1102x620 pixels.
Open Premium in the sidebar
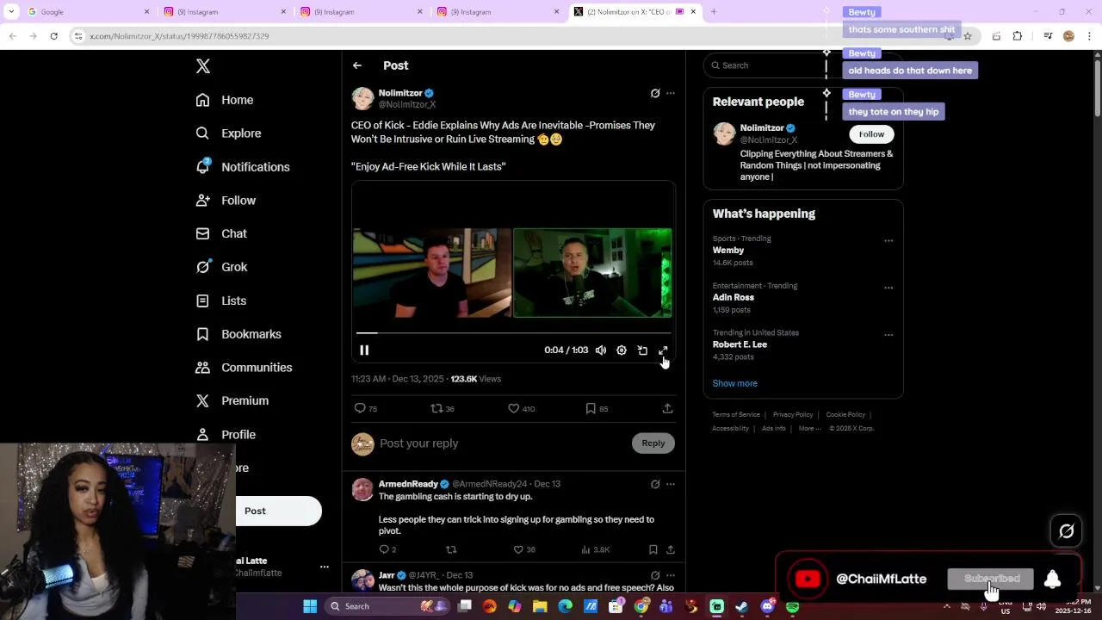coord(232,400)
